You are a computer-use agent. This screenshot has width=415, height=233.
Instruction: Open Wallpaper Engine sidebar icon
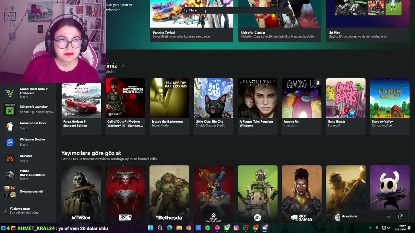10,142
